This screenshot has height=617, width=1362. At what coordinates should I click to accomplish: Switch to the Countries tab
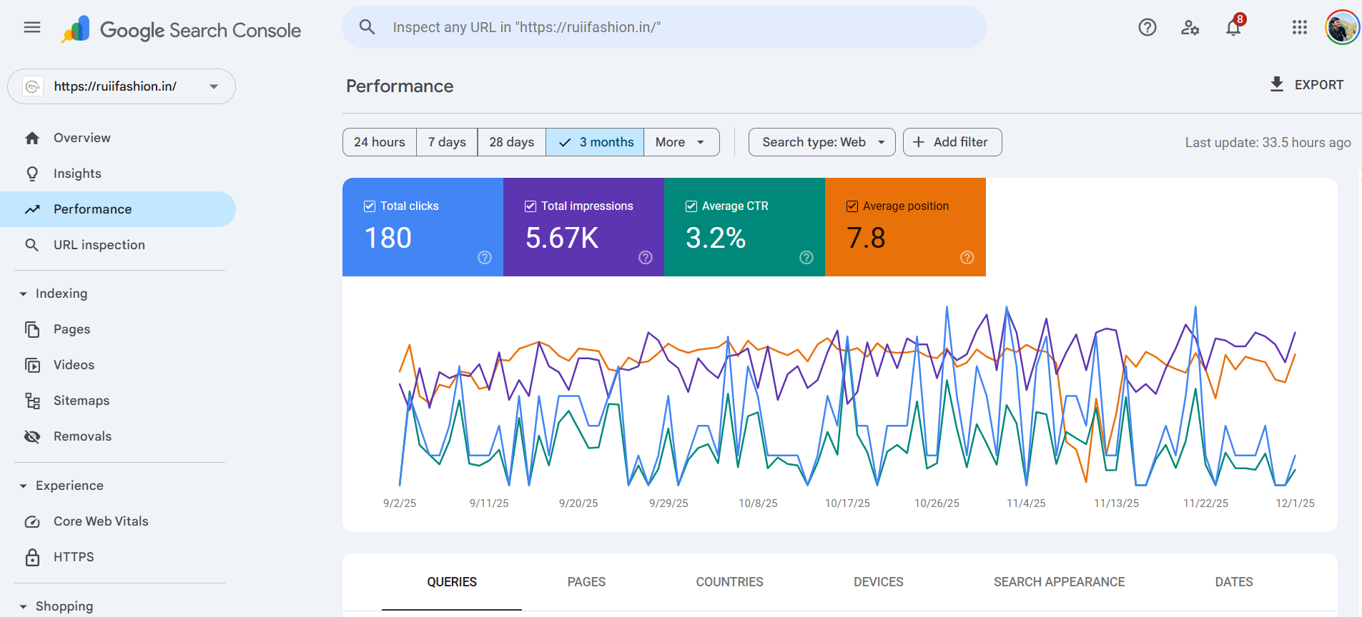(729, 582)
